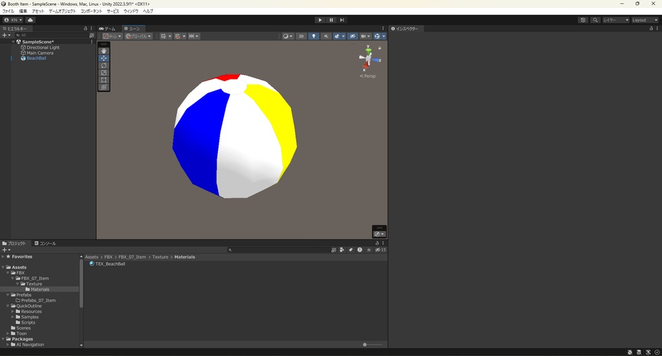Screen dimensions: 662x356
Task: Open the draw mode shading dropdown
Action: (288, 36)
